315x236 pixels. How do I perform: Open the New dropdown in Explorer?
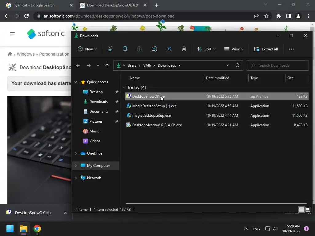(x=87, y=49)
